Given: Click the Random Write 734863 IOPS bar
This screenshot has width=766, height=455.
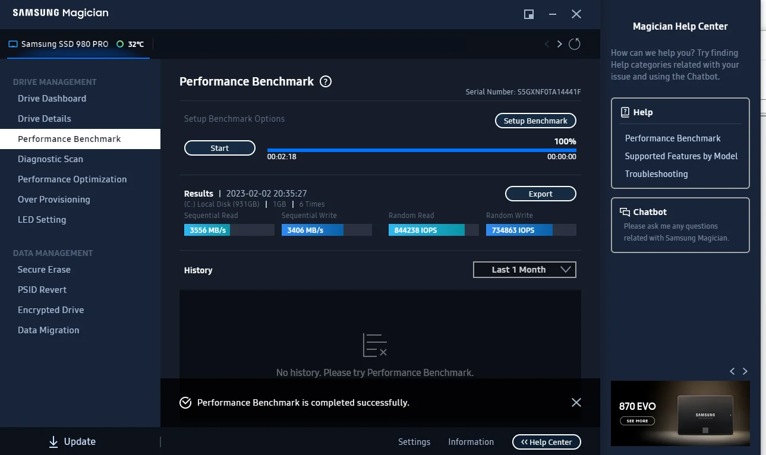Looking at the screenshot, I should [531, 230].
